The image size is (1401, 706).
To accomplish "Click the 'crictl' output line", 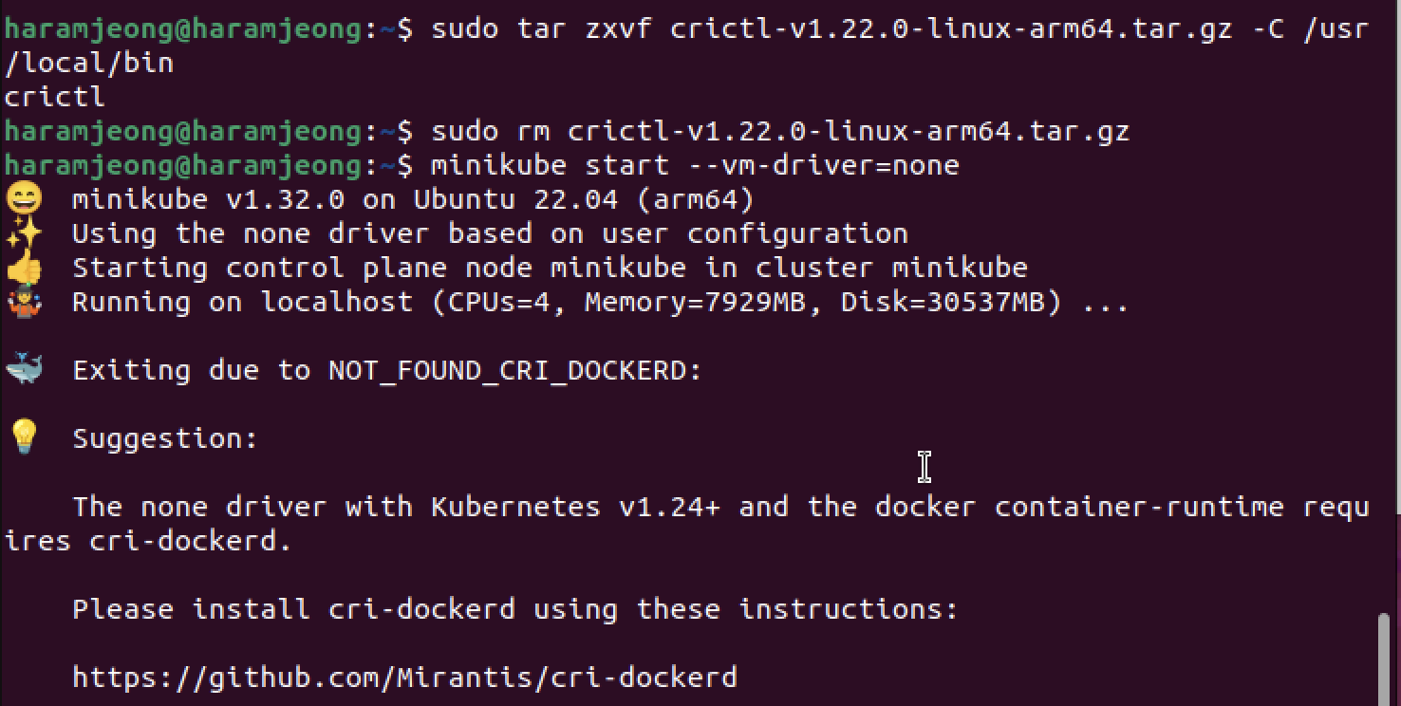I will (x=55, y=97).
